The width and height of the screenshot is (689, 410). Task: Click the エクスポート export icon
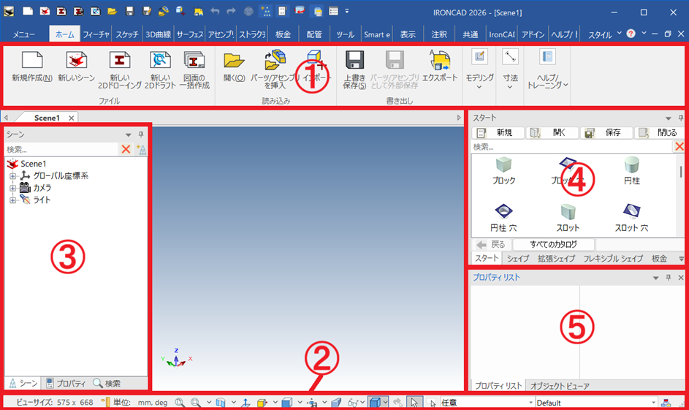[x=440, y=60]
